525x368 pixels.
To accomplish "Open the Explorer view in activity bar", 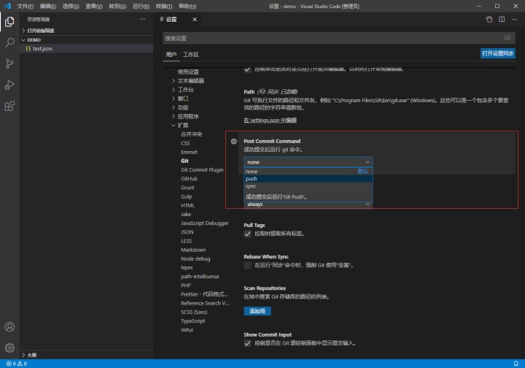I will click(x=9, y=22).
